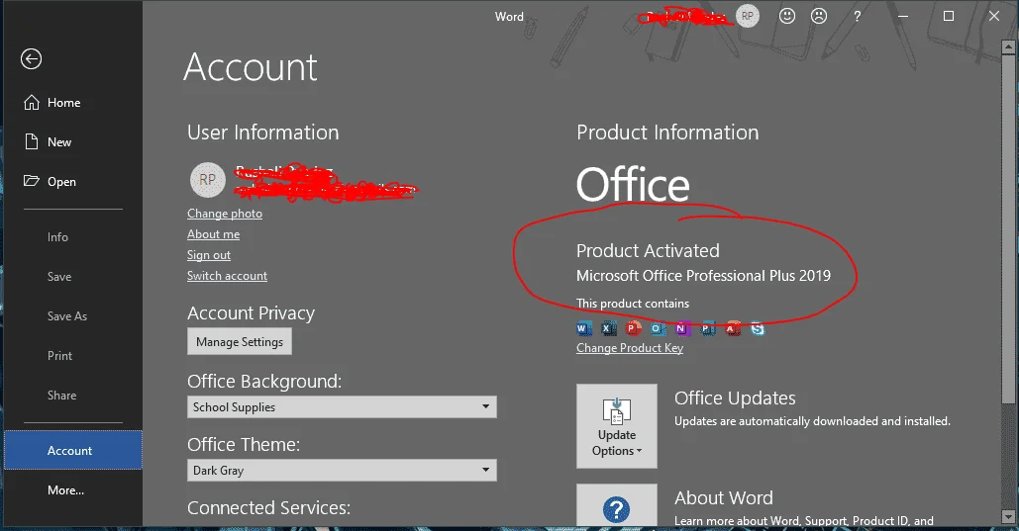The width and height of the screenshot is (1019, 531).
Task: Click the Outlook app icon
Action: coord(658,328)
